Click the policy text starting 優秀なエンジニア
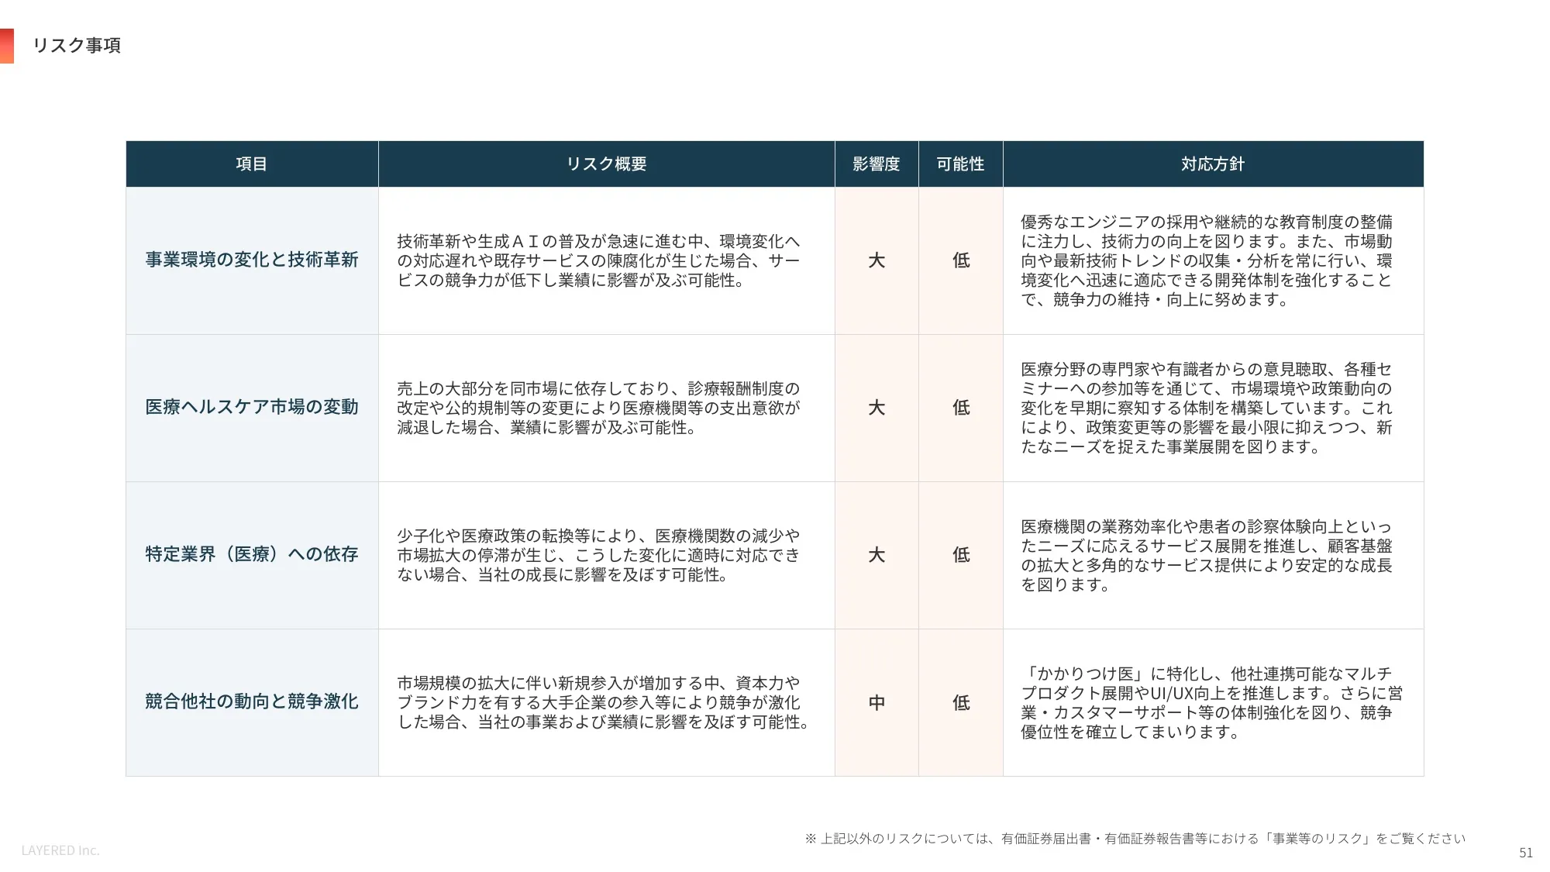The height and width of the screenshot is (872, 1550). (x=1207, y=260)
